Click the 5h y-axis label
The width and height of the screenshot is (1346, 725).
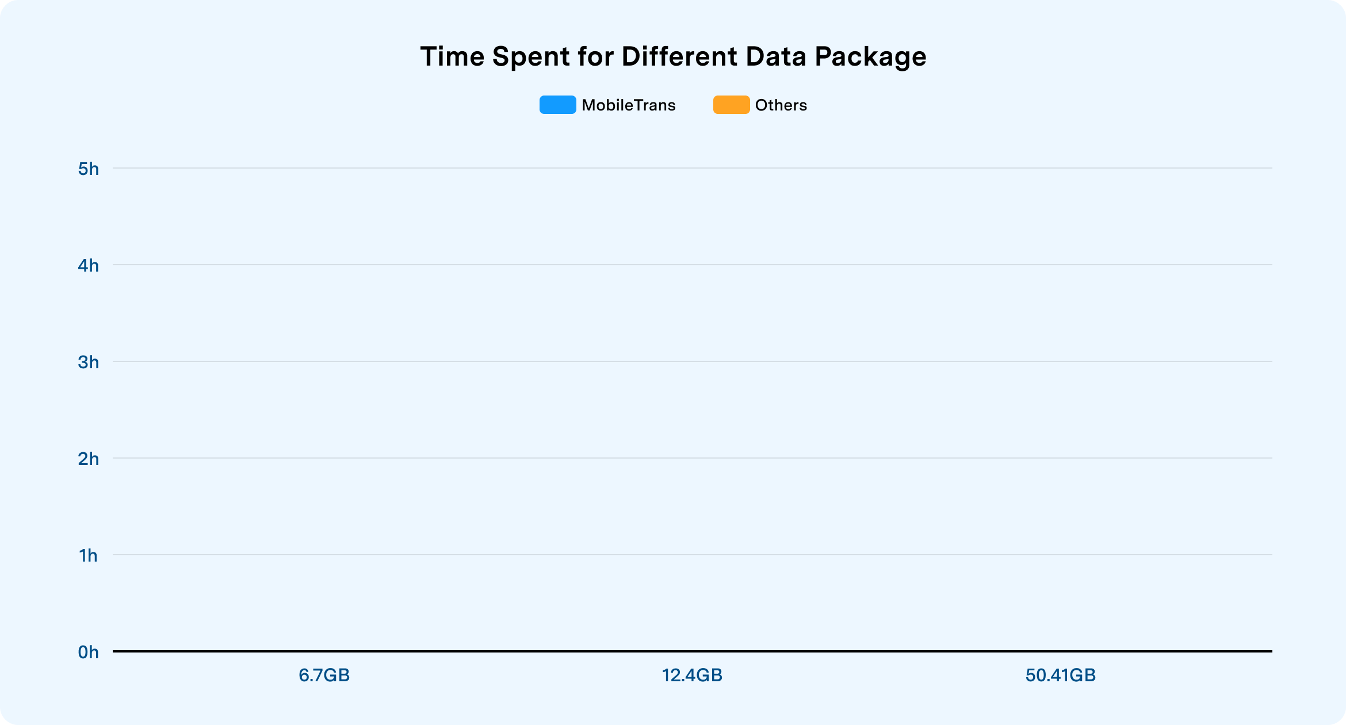(x=89, y=169)
